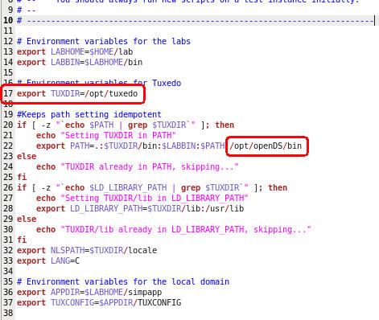Click 'export LANG=C' on line 33
The image size is (379, 320).
point(48,261)
